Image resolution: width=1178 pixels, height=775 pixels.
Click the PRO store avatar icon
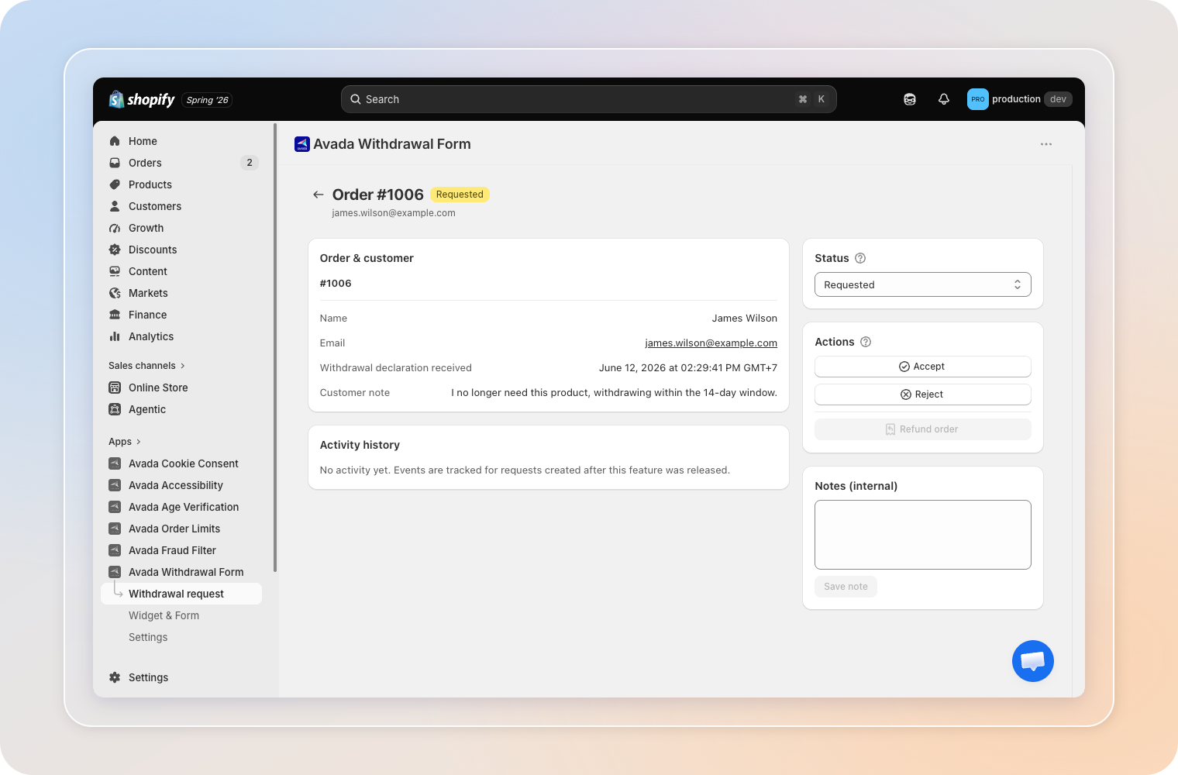click(978, 99)
